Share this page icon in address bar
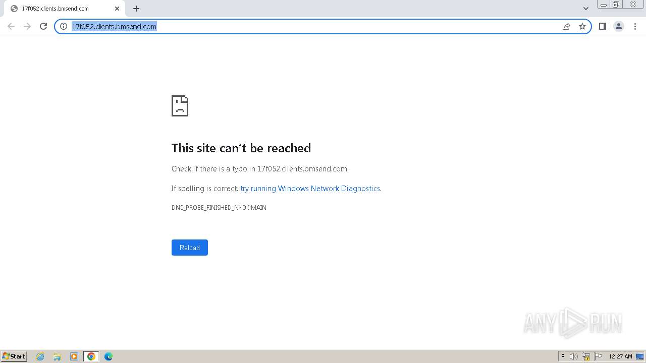Screen dimensions: 646x363 566,26
